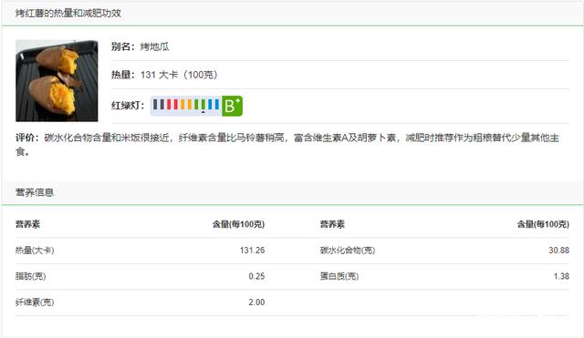
Task: Click the alias value 烤地瓜
Action: pyautogui.click(x=154, y=46)
